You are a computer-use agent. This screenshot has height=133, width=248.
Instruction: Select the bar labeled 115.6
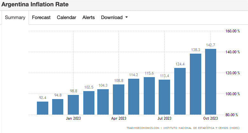point(149,96)
